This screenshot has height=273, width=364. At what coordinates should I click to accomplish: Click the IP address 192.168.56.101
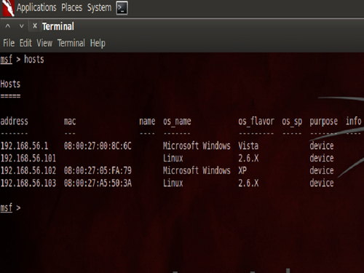[x=28, y=158]
